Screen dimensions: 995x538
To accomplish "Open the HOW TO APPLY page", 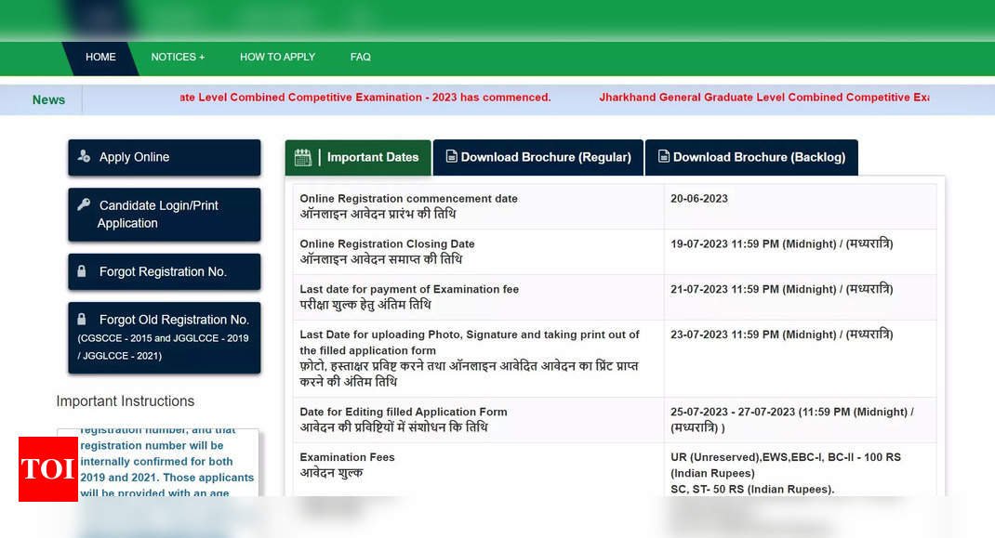I will tap(277, 57).
